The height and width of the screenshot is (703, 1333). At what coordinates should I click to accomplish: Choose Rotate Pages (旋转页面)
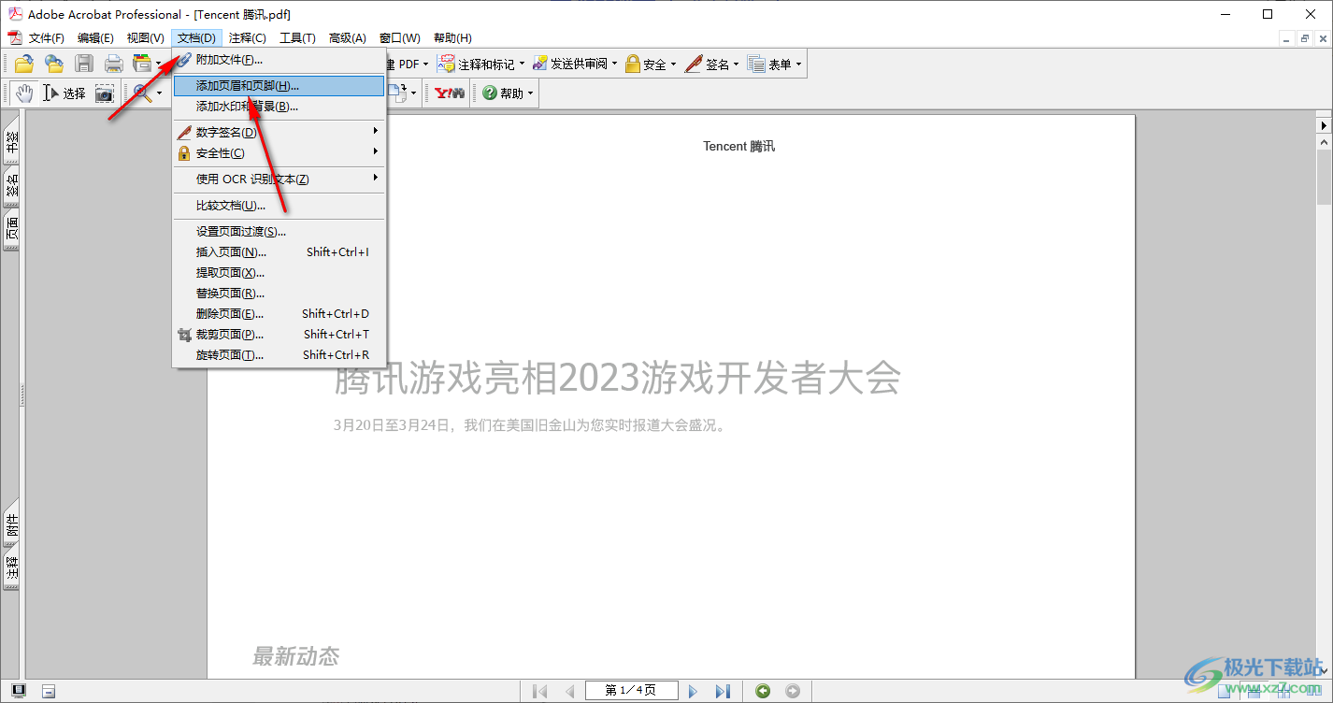click(279, 355)
